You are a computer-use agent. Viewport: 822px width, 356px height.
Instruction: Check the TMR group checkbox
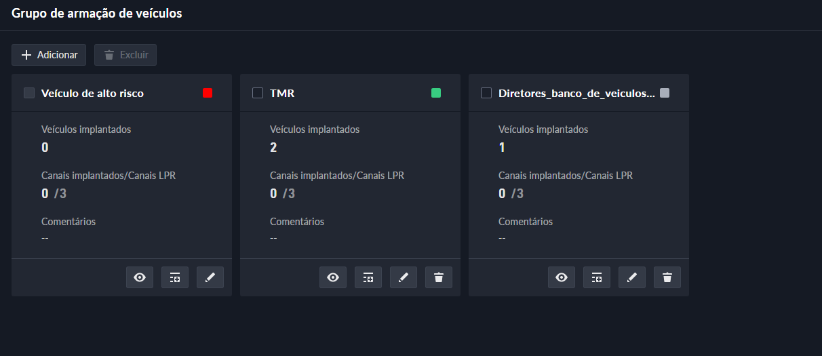[x=258, y=94]
